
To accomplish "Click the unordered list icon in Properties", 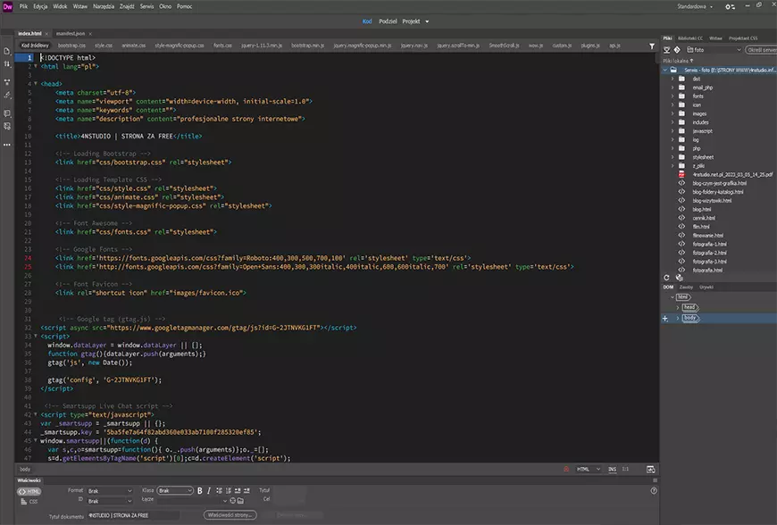I will coord(219,490).
